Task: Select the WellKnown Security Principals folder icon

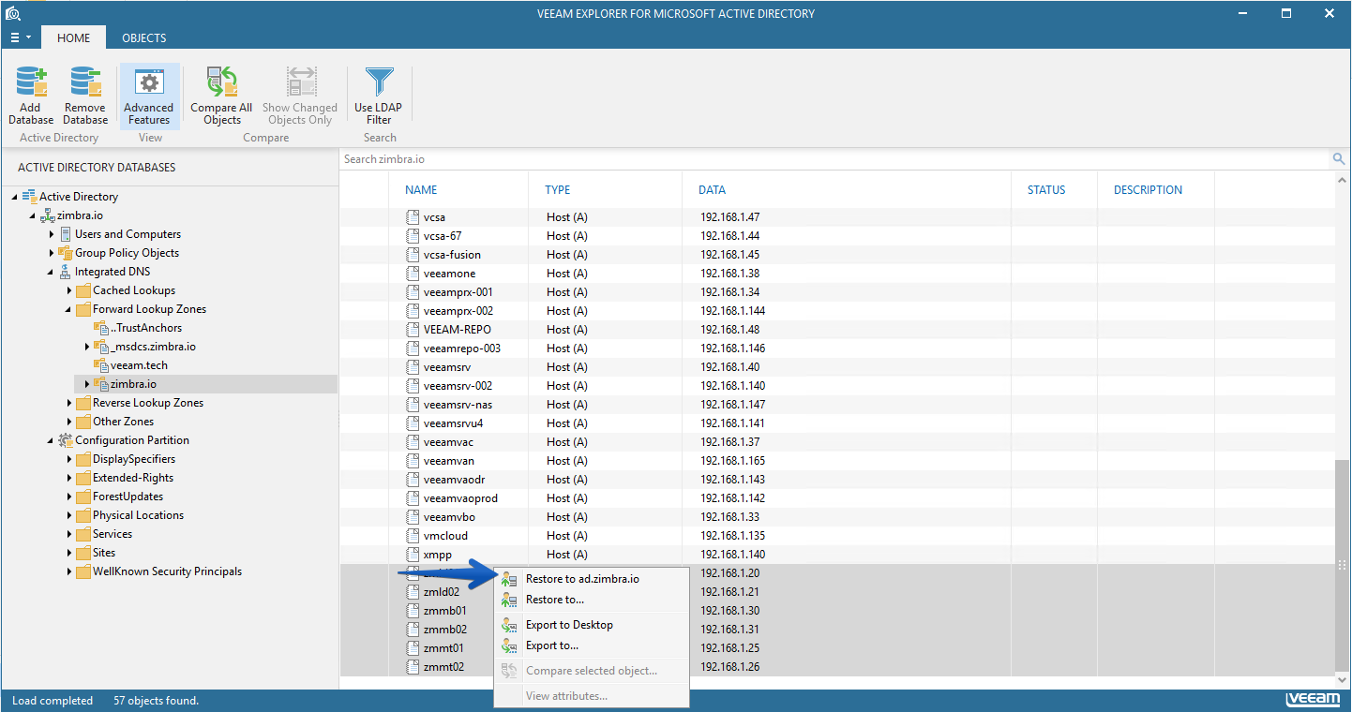Action: 83,571
